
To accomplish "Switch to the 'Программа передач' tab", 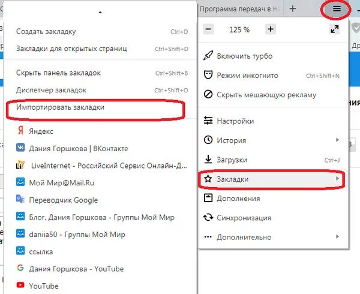I will (x=241, y=9).
